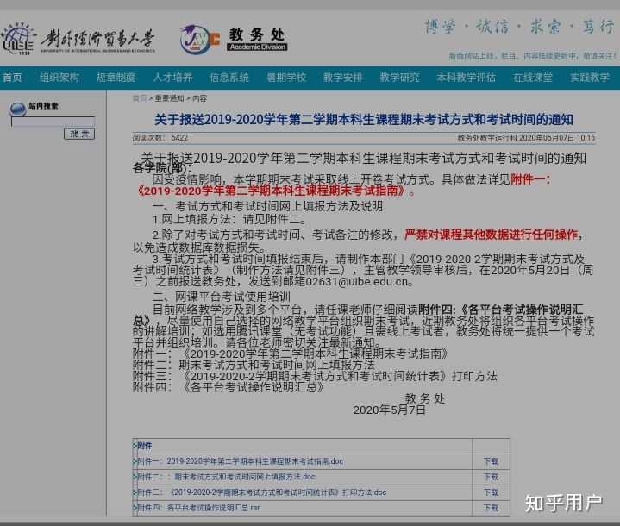Click the red 附件一 reference text
Viewport: 620px width, 526px height.
point(530,179)
